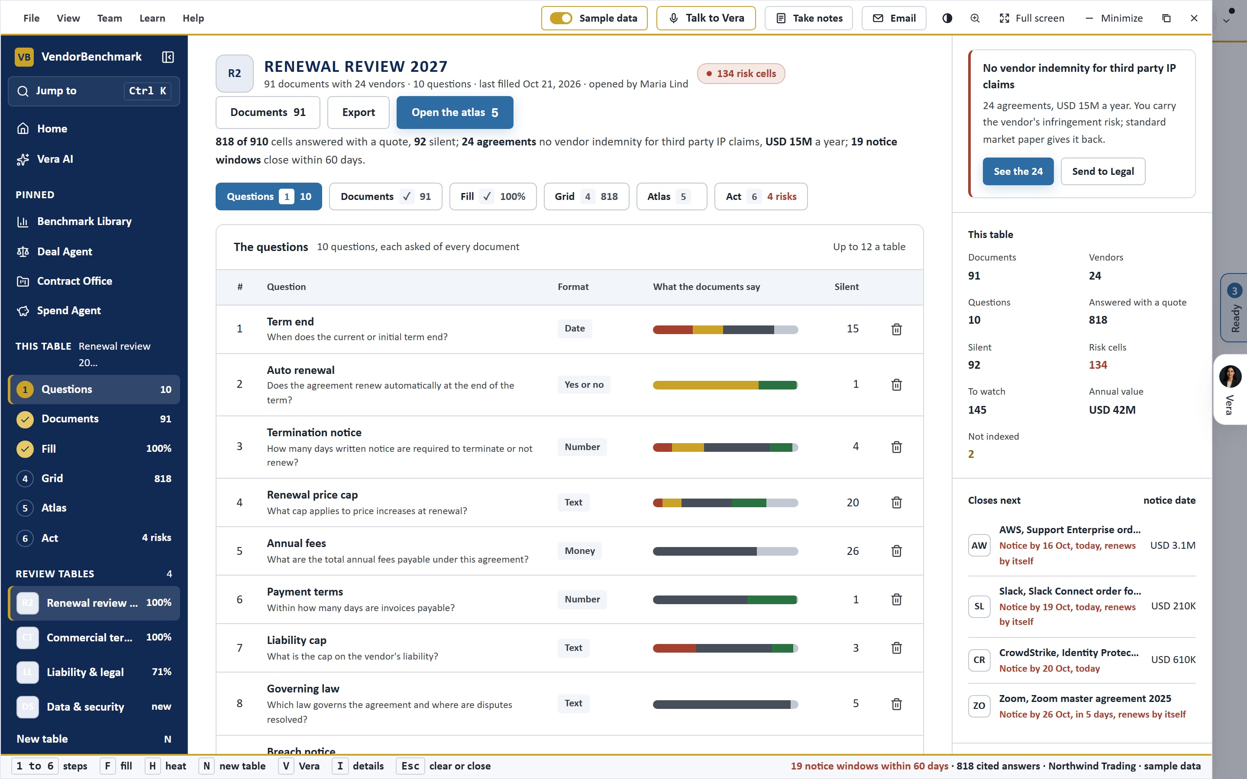This screenshot has height=779, width=1247.
Task: Open the Benchmark Library pinned item
Action: click(94, 222)
